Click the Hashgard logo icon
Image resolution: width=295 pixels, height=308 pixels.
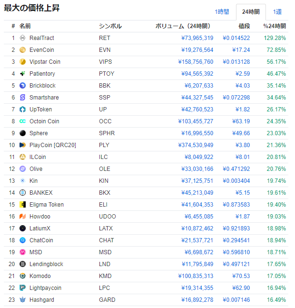(22, 300)
